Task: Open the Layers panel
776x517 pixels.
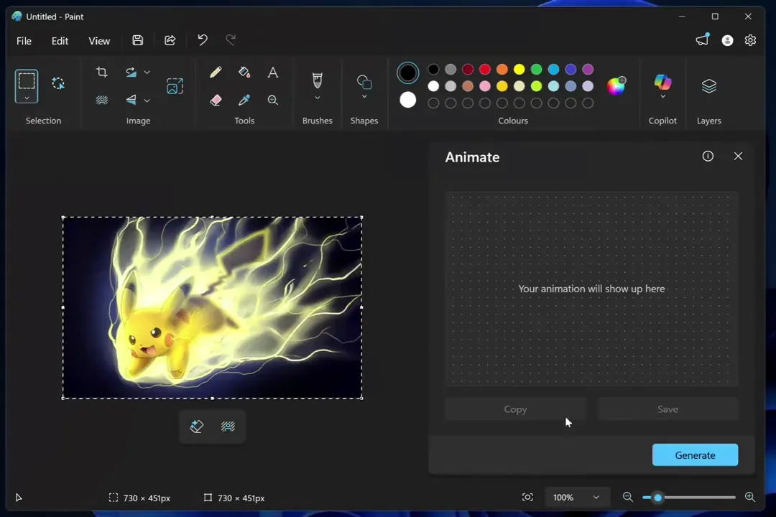Action: pos(708,86)
